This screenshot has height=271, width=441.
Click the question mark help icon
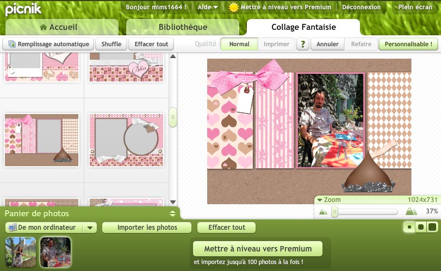[303, 44]
